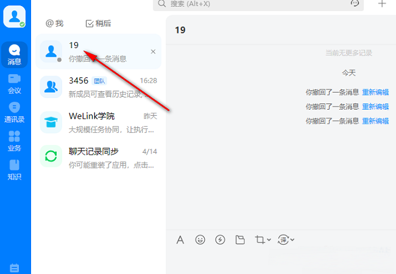This screenshot has height=274, width=396.
Task: Open 业务 (Business) apps in the sidebar
Action: click(15, 141)
